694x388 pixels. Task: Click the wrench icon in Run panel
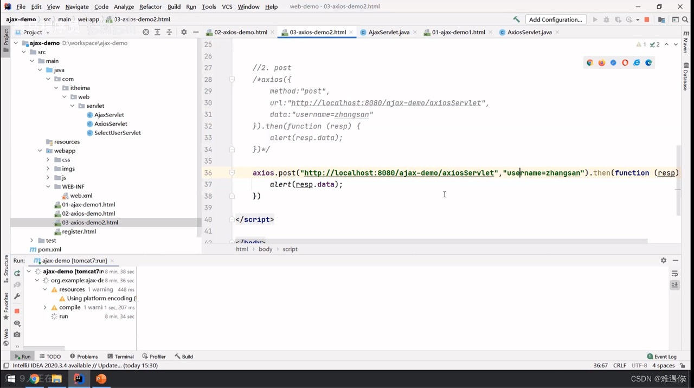coord(17,296)
